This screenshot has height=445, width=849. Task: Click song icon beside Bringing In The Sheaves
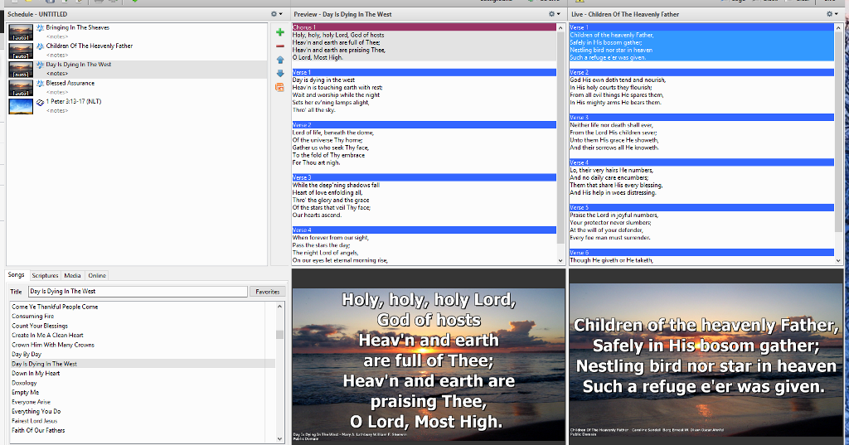[40, 27]
